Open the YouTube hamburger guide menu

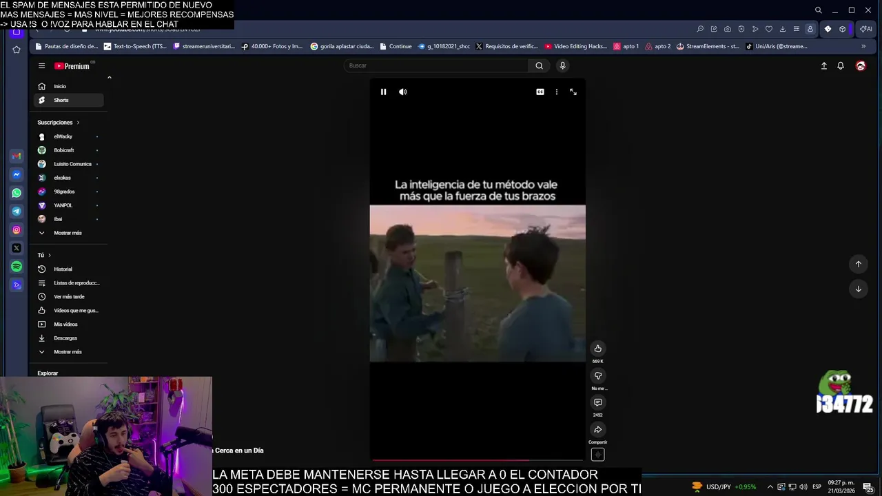pos(41,66)
